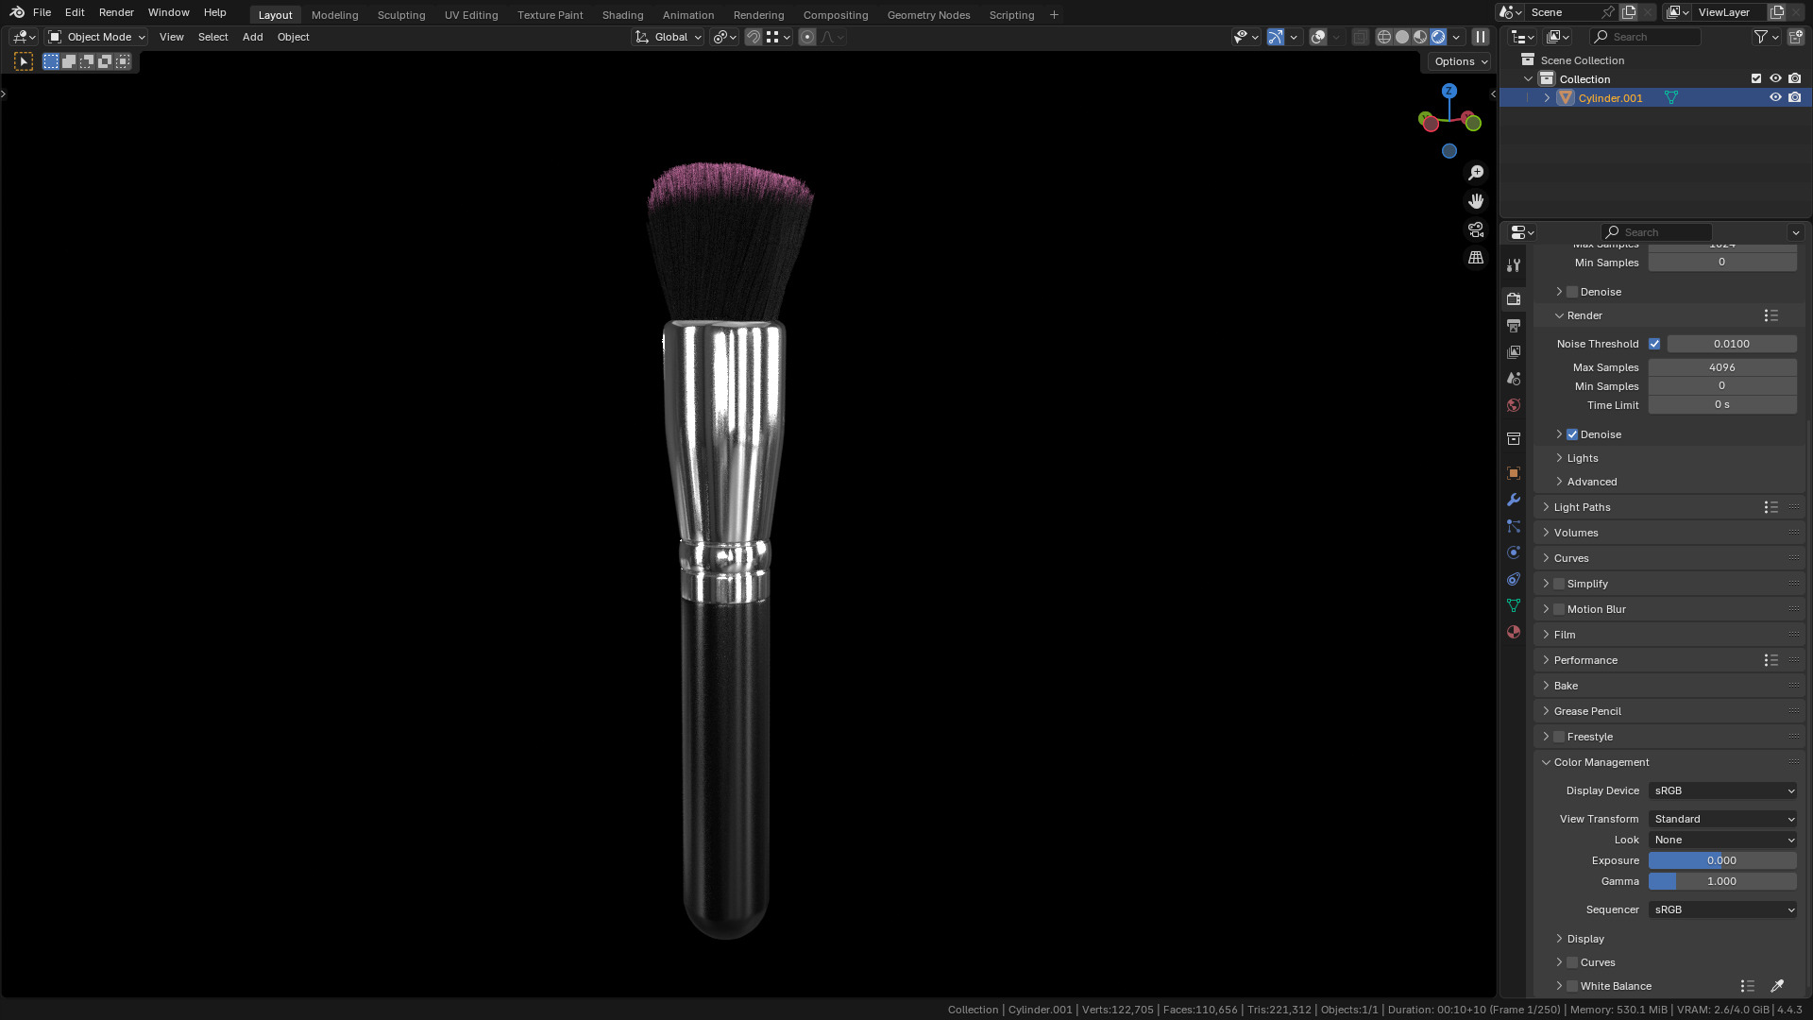Image resolution: width=1813 pixels, height=1020 pixels.
Task: Switch perspective/orthographic grid icon
Action: 1476,258
